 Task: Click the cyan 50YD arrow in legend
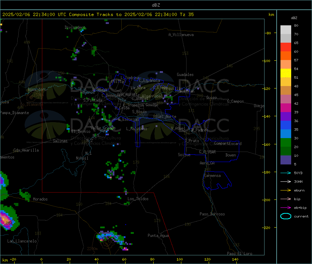[x=286, y=173]
